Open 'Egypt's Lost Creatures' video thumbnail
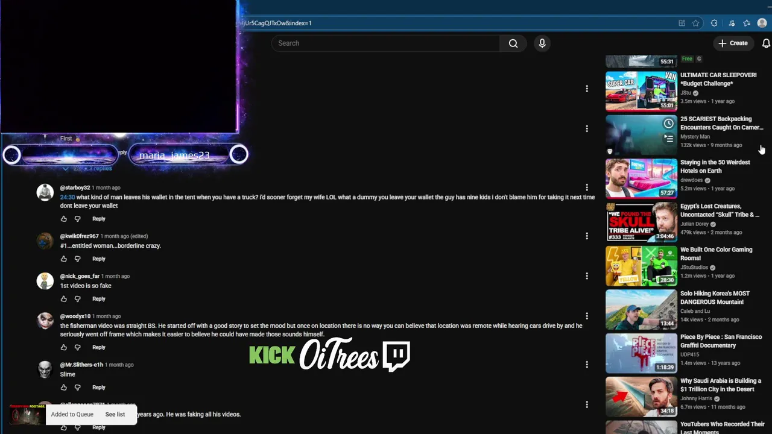 pos(641,222)
